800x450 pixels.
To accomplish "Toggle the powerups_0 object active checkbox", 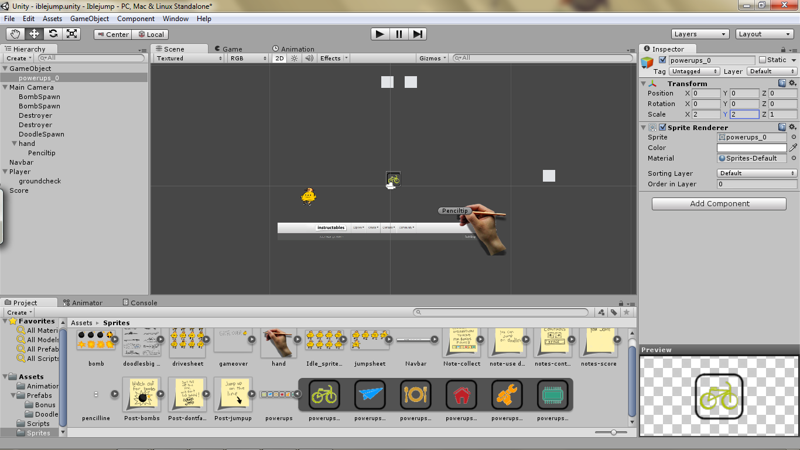I will pyautogui.click(x=662, y=60).
